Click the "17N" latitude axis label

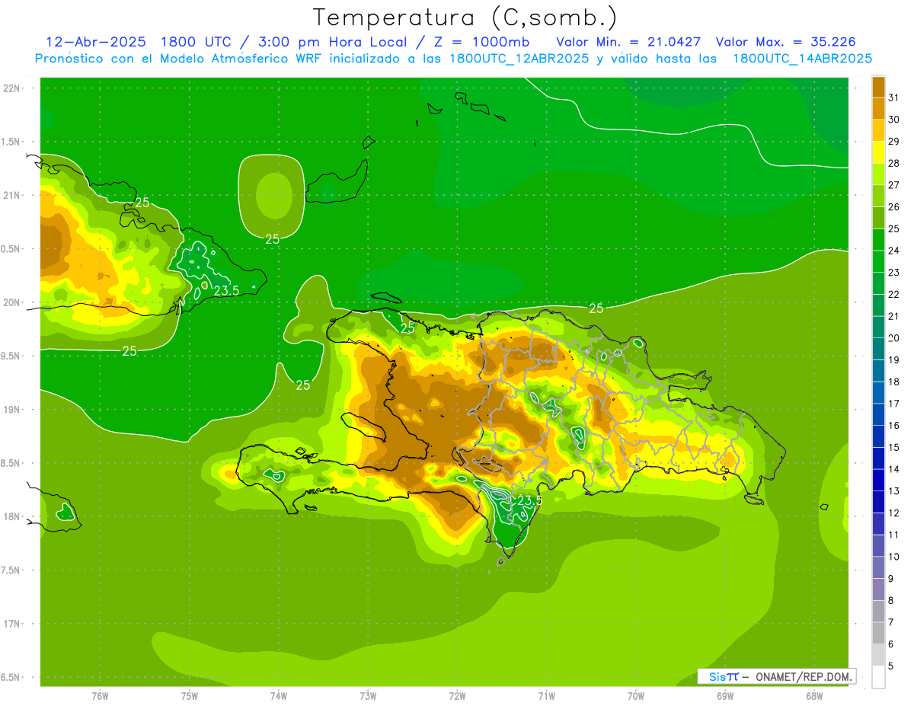(12, 624)
